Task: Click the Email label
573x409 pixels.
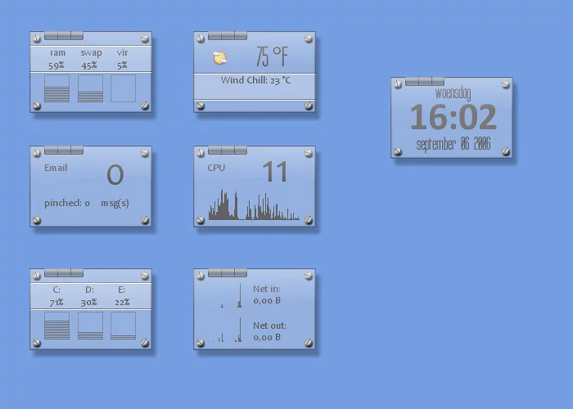Action: [x=56, y=168]
